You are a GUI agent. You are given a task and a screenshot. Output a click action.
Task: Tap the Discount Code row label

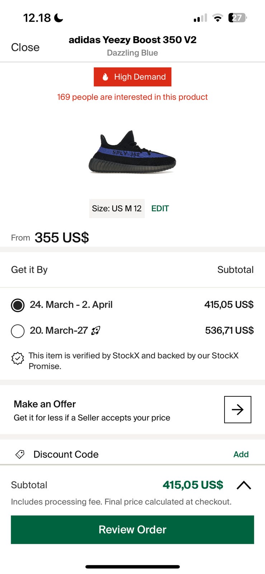coord(66,454)
